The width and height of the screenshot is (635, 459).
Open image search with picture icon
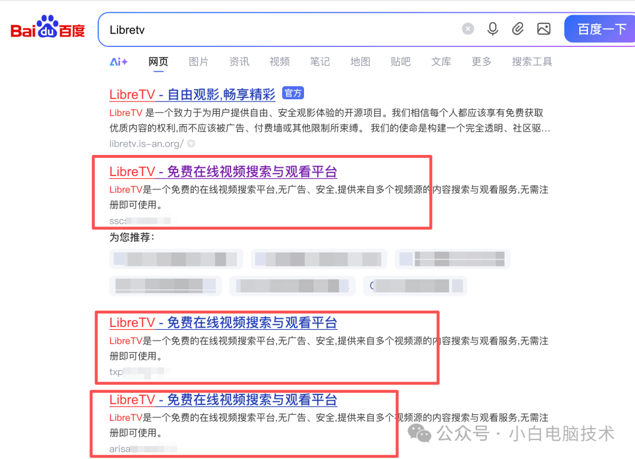click(543, 29)
